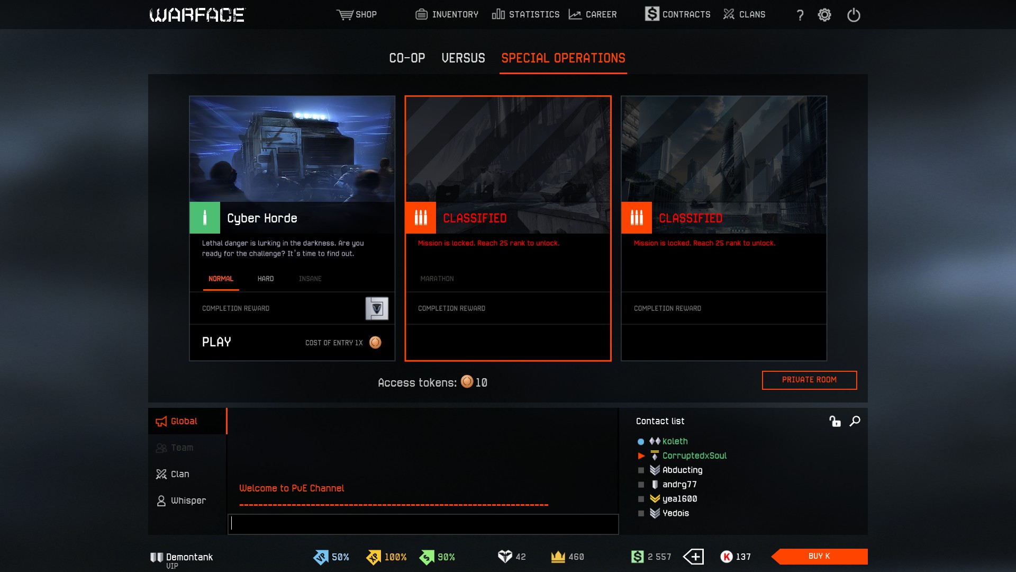Open the Whisper chat channel
This screenshot has width=1016, height=572.
[188, 501]
